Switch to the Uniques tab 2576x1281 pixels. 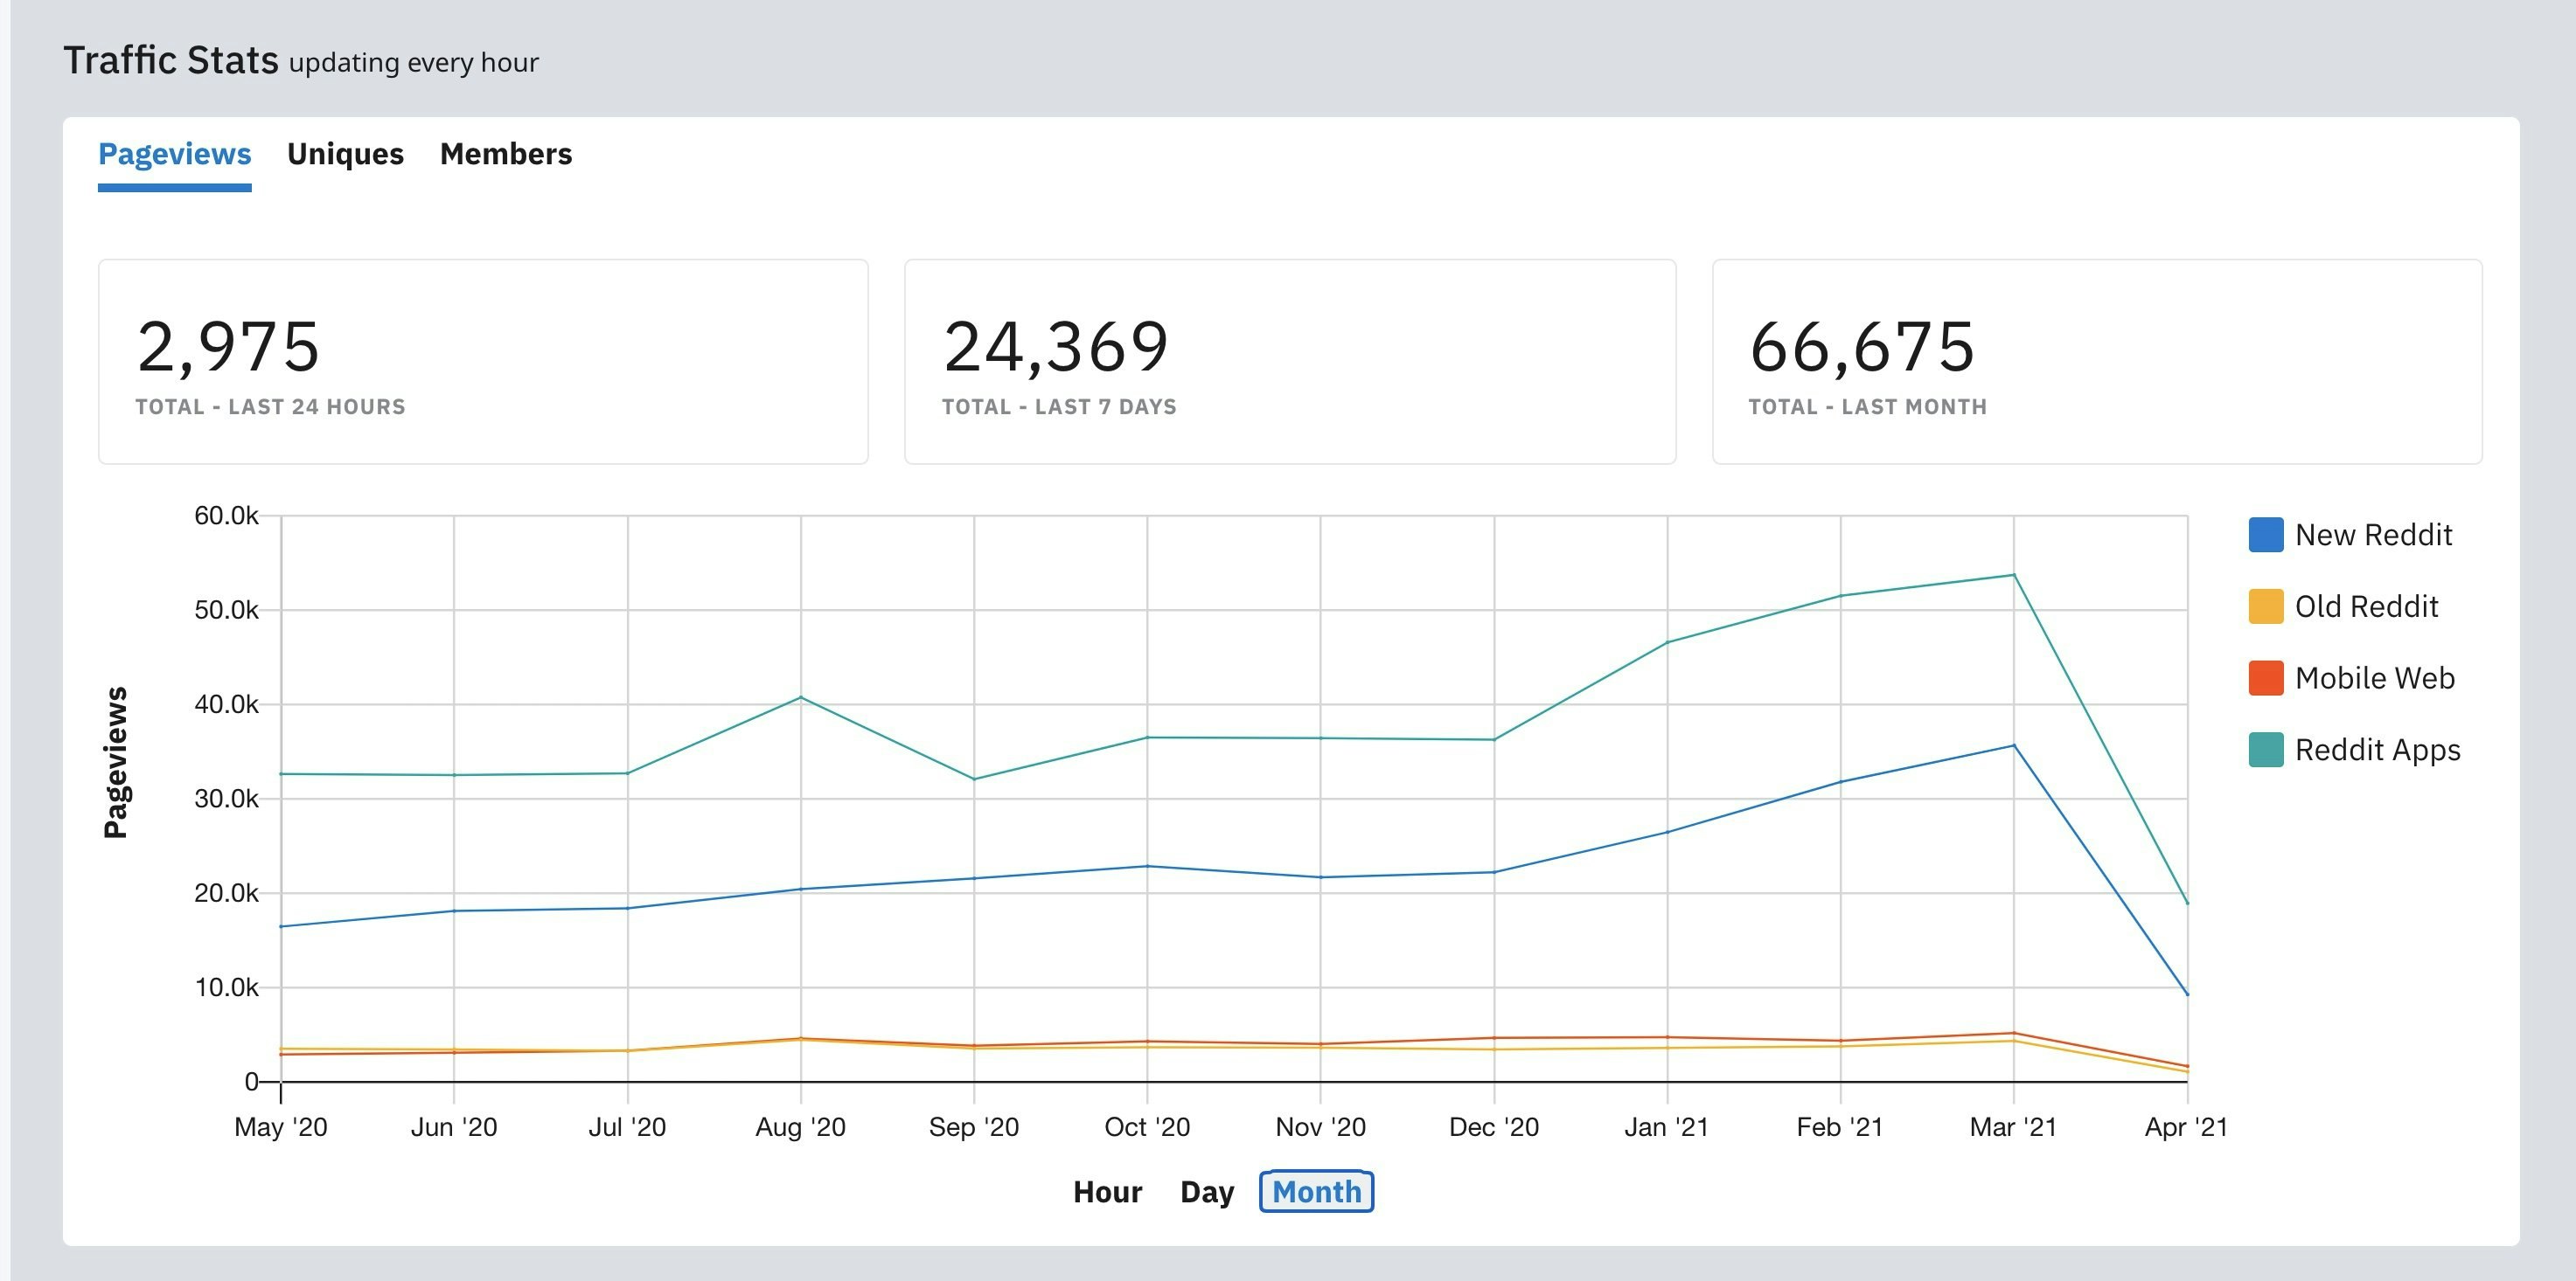(345, 154)
